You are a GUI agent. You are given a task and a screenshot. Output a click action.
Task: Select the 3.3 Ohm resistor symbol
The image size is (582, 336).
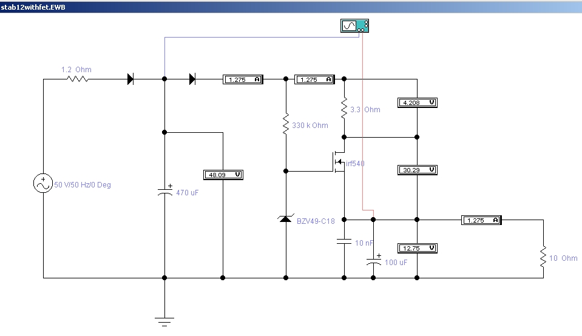coord(344,108)
